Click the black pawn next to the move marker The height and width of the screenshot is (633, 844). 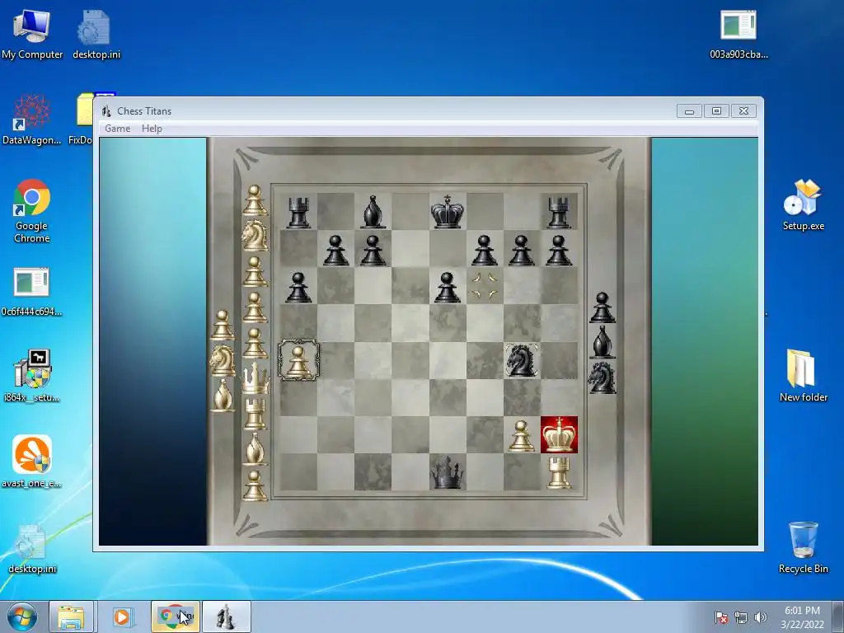coord(448,287)
